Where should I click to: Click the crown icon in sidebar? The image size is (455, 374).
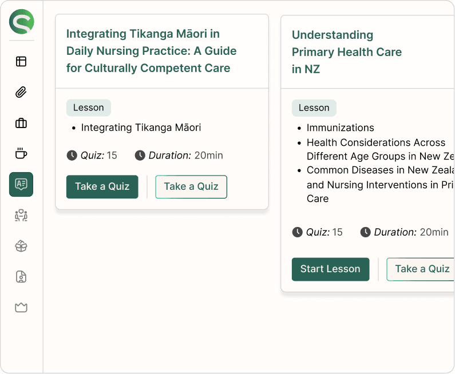(x=21, y=307)
